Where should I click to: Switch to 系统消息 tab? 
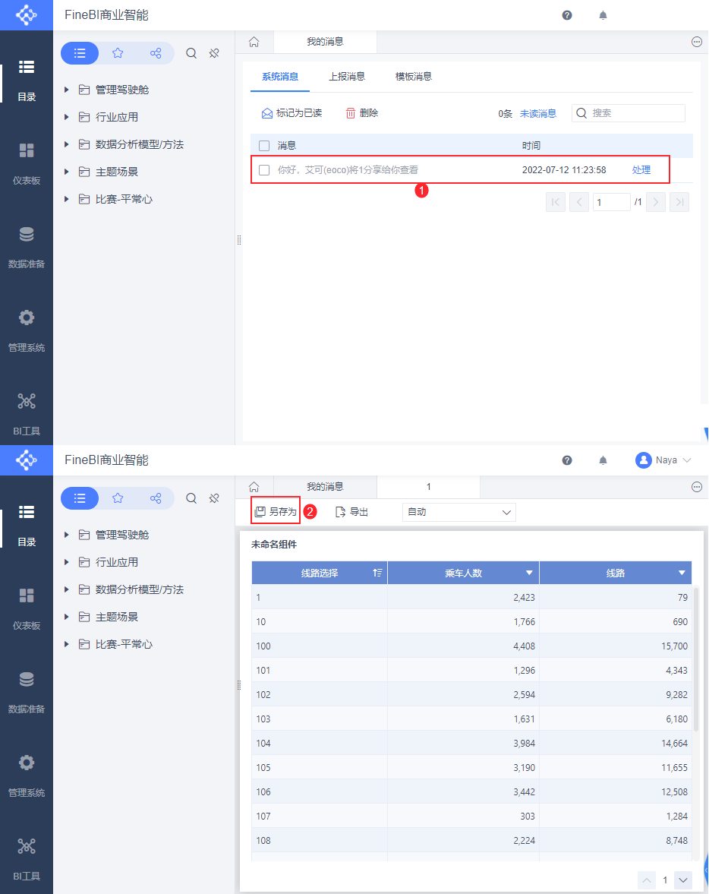pyautogui.click(x=280, y=77)
